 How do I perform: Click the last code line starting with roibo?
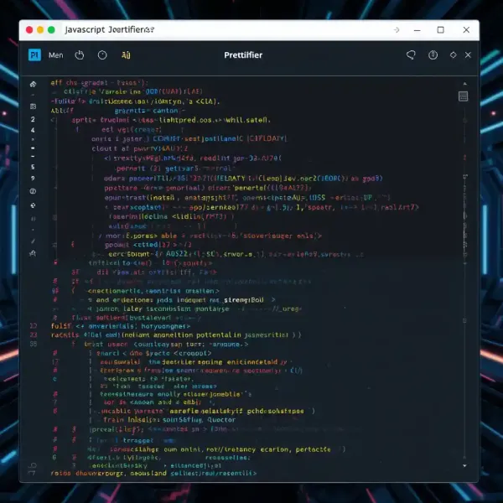click(x=153, y=473)
